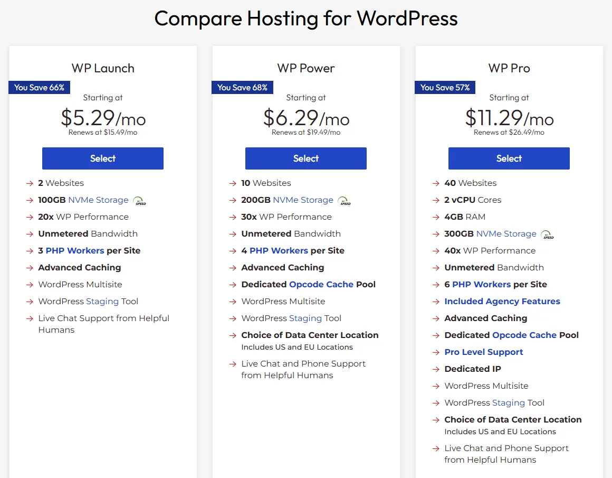Viewport: 612px width, 478px height.
Task: Click the WP Launch plan title
Action: point(103,68)
